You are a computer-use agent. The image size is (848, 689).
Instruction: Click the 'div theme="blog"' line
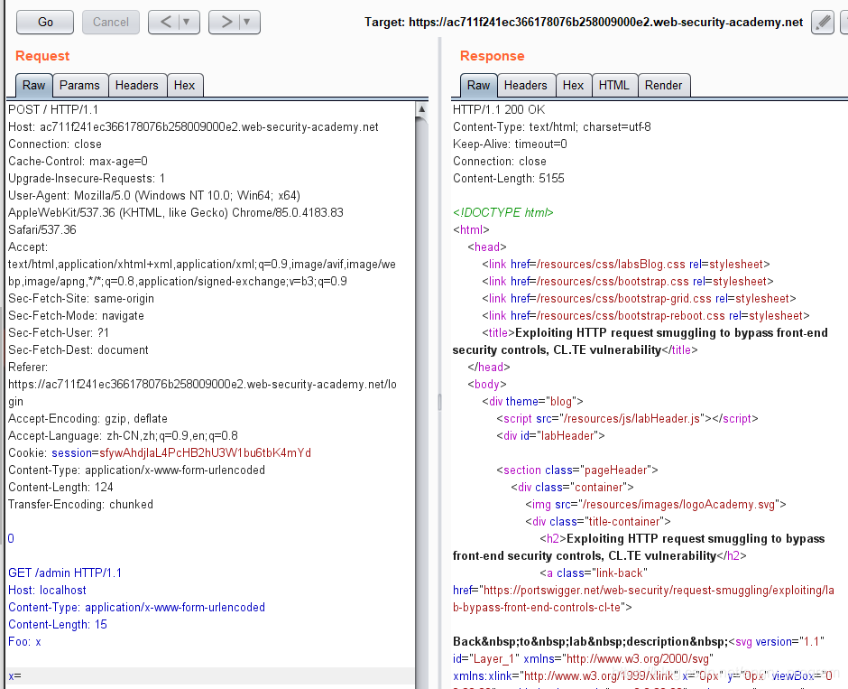532,401
